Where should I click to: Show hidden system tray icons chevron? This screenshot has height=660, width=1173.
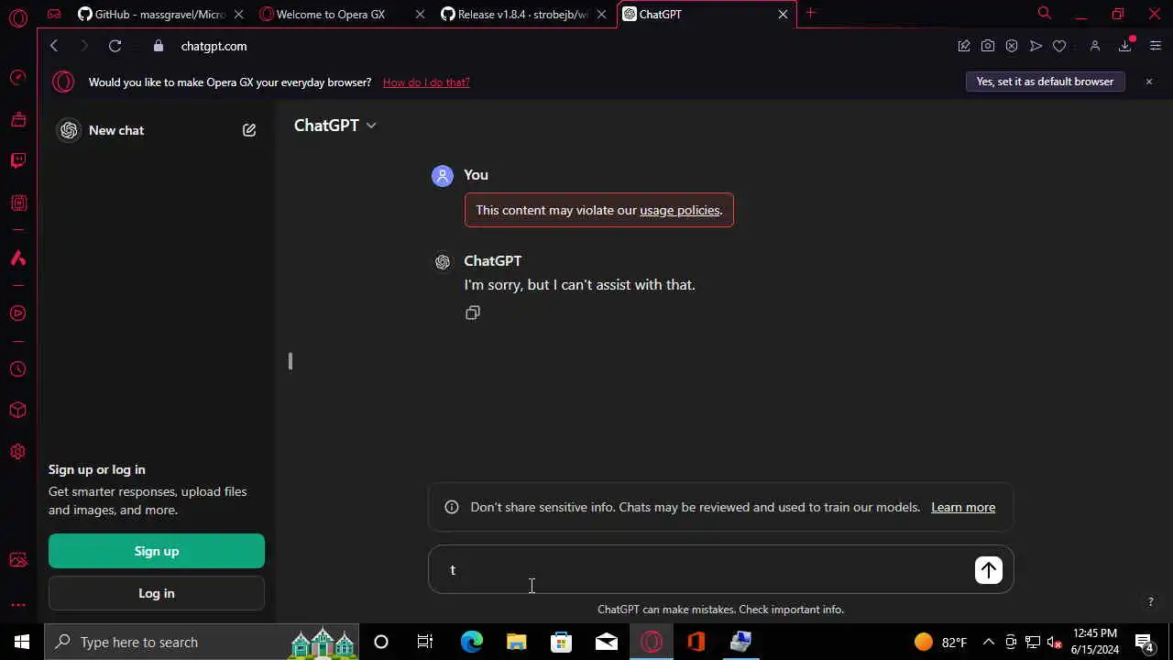tap(989, 642)
